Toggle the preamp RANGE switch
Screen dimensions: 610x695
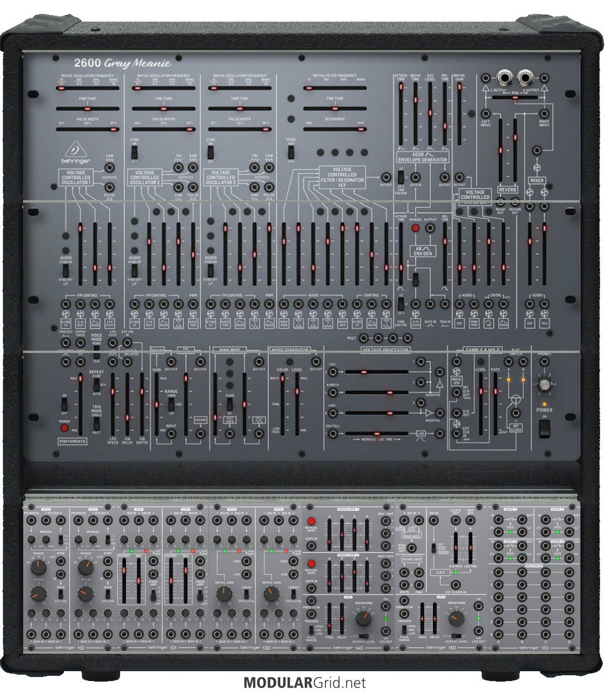coord(171,404)
